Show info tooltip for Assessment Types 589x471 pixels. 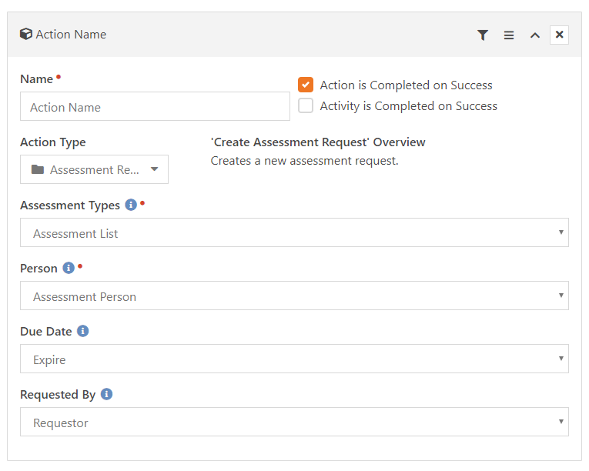131,205
